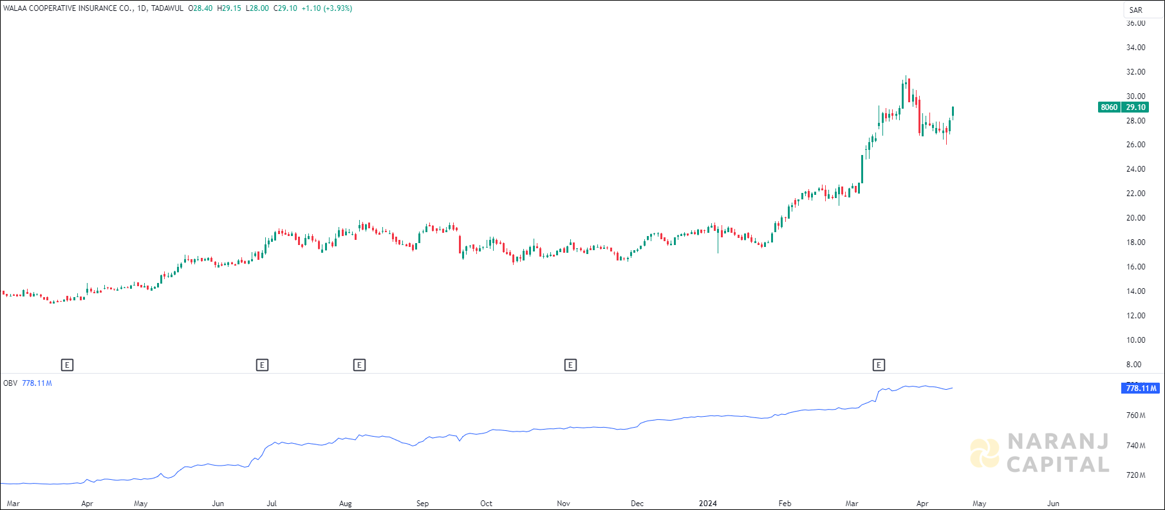
Task: Click the TADAWUL exchange label
Action: [167, 8]
